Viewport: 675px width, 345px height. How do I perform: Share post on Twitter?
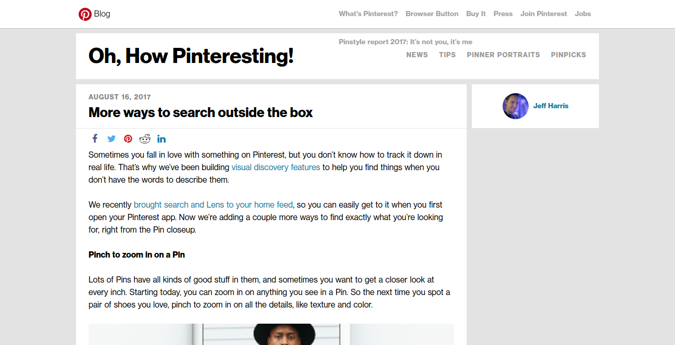coord(111,139)
